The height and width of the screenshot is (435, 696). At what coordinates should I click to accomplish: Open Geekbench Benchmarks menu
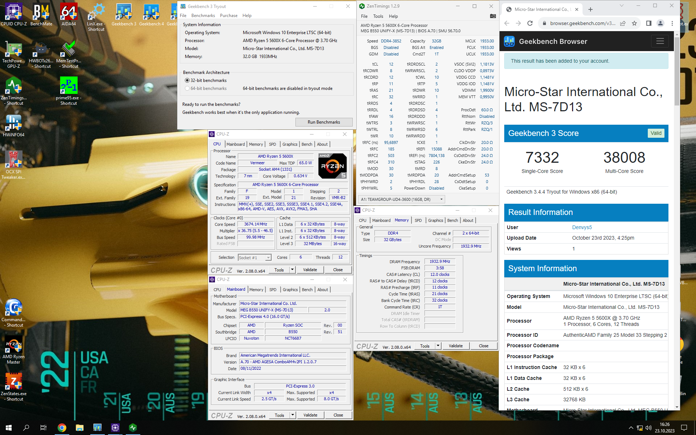pyautogui.click(x=203, y=16)
